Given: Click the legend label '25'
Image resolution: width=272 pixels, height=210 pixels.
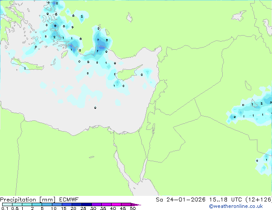Looking at the screenshot, I should point(83,208).
